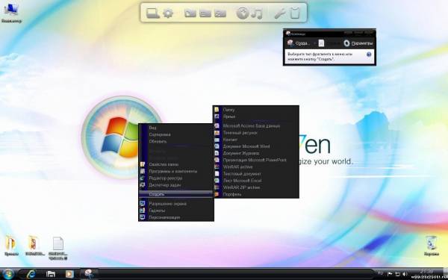
Task: Select Контакт in the create submenu
Action: tap(256, 140)
